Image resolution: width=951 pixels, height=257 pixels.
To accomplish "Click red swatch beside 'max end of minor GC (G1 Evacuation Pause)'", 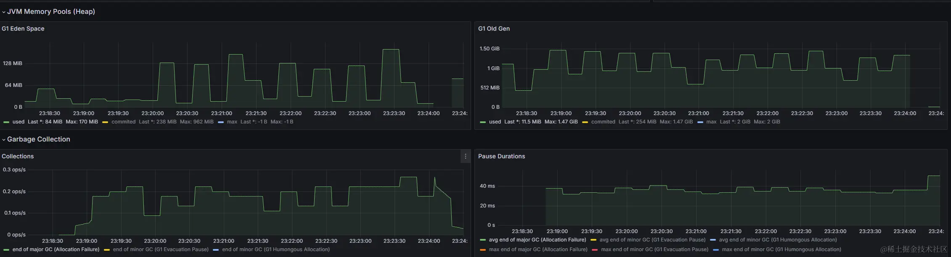I will [595, 250].
